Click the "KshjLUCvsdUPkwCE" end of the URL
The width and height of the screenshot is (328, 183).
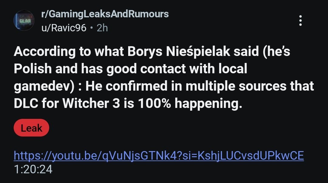[x=251, y=156]
